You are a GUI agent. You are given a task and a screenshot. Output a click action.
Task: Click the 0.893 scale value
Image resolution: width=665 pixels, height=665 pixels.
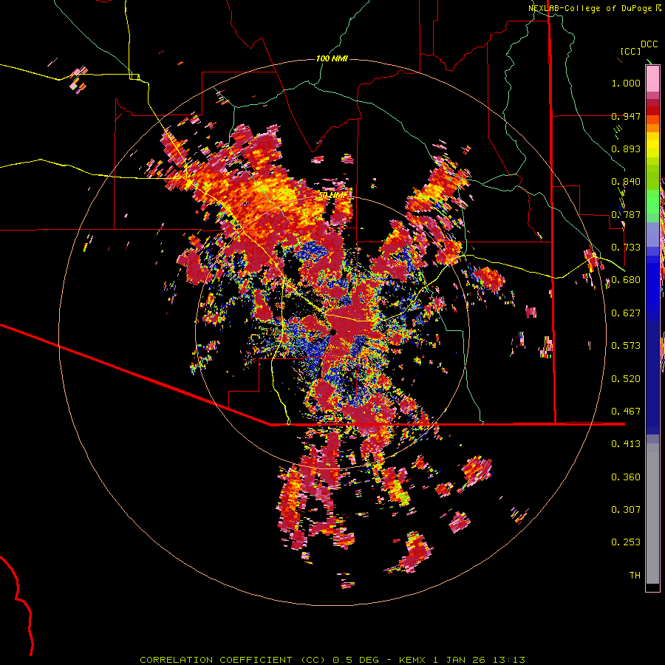point(626,149)
